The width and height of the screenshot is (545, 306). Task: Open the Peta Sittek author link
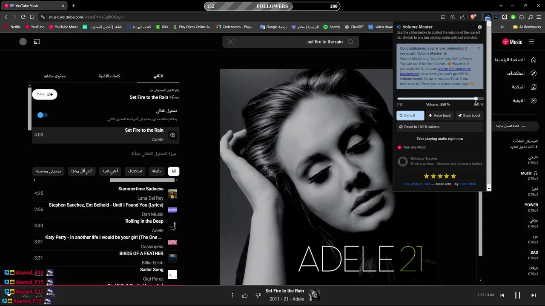468,184
